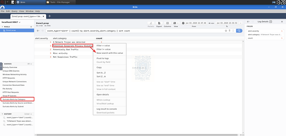Click the clock icon beside From date
This screenshot has height=136, width=286.
(183, 23)
